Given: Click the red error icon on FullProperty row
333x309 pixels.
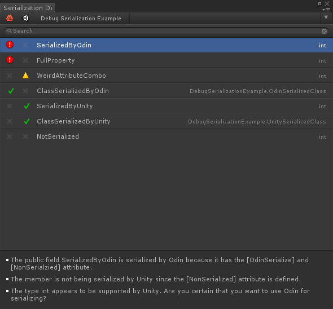Looking at the screenshot, I should click(10, 60).
